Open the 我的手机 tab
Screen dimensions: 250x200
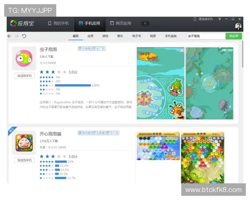click(x=58, y=23)
